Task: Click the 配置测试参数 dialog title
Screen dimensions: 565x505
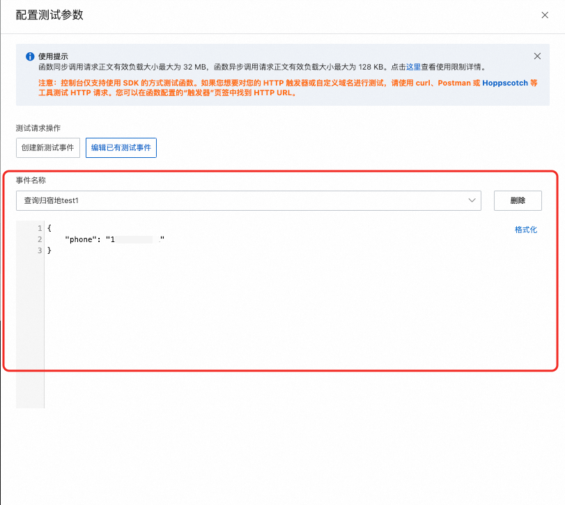Action: [x=49, y=15]
